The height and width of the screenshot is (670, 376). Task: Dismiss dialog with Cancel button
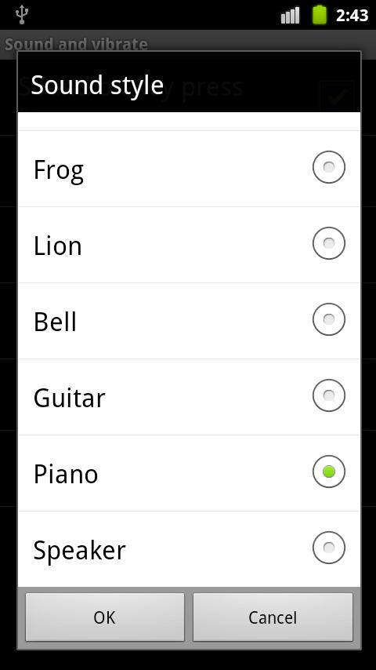pyautogui.click(x=273, y=617)
